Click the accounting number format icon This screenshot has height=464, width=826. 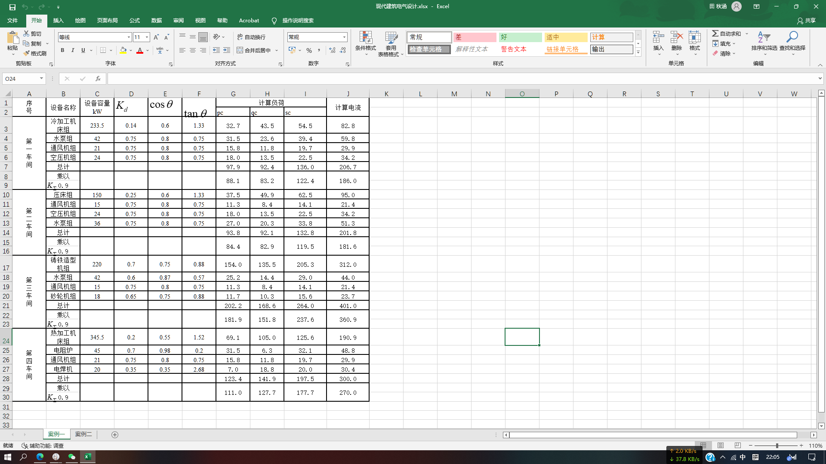click(x=292, y=50)
